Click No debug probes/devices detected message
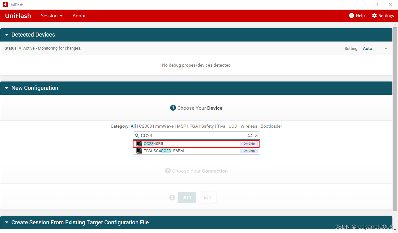 pyautogui.click(x=196, y=65)
